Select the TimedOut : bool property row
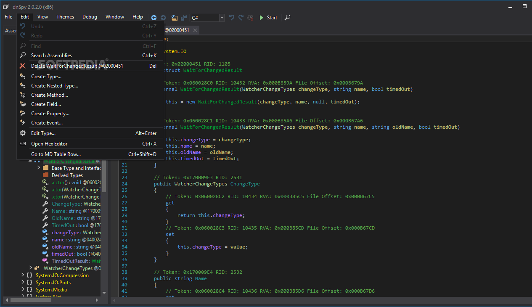This screenshot has width=532, height=307. coord(71,225)
